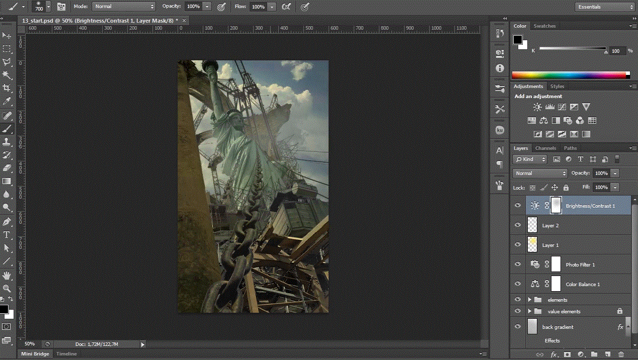Hide Layer 1 with its eye icon
This screenshot has width=638, height=360.
(x=518, y=245)
